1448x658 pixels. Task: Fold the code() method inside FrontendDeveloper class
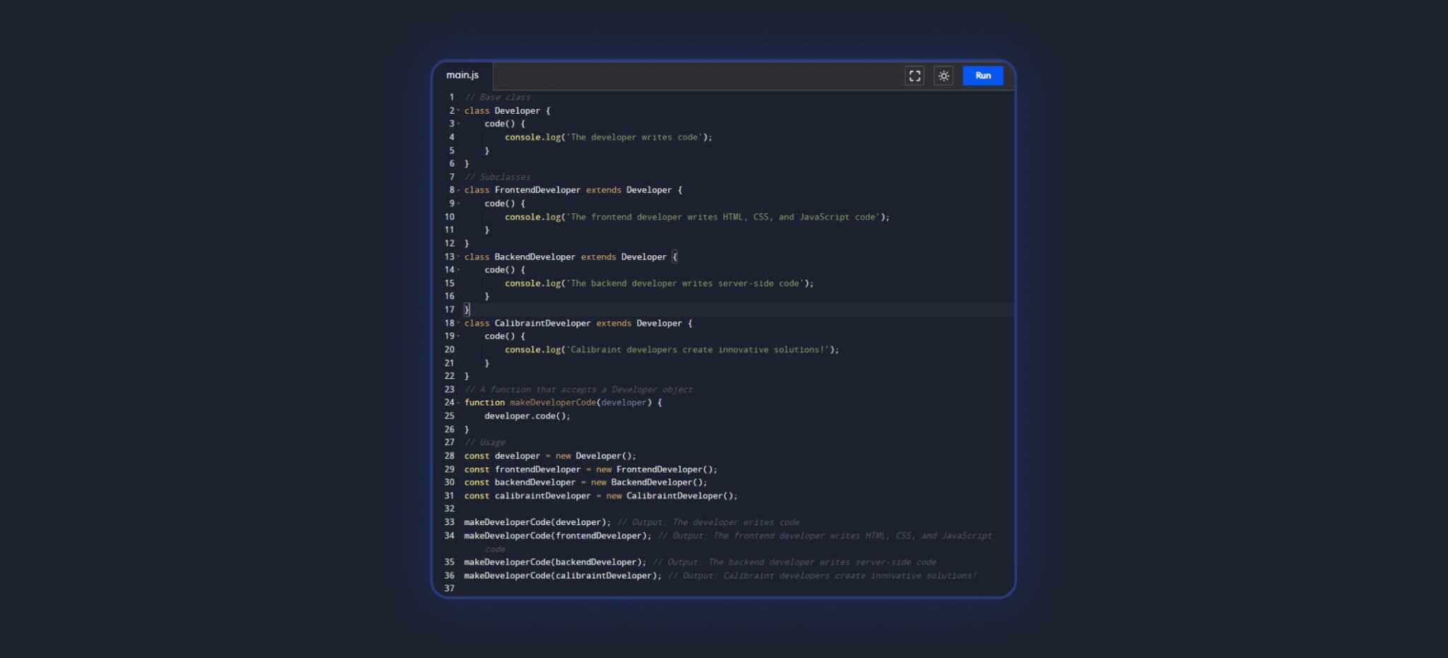460,204
